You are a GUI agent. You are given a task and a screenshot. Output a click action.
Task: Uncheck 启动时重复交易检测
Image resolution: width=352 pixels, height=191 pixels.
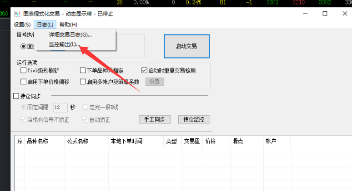point(144,70)
